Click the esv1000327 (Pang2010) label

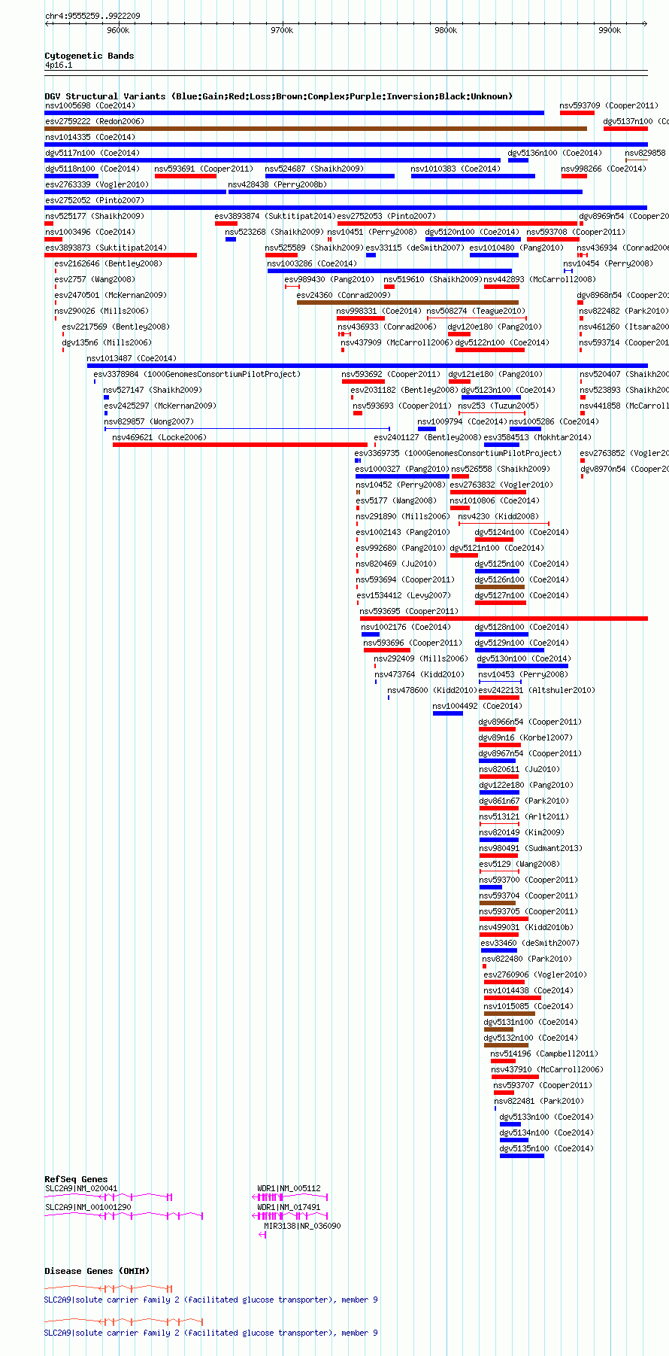point(402,469)
